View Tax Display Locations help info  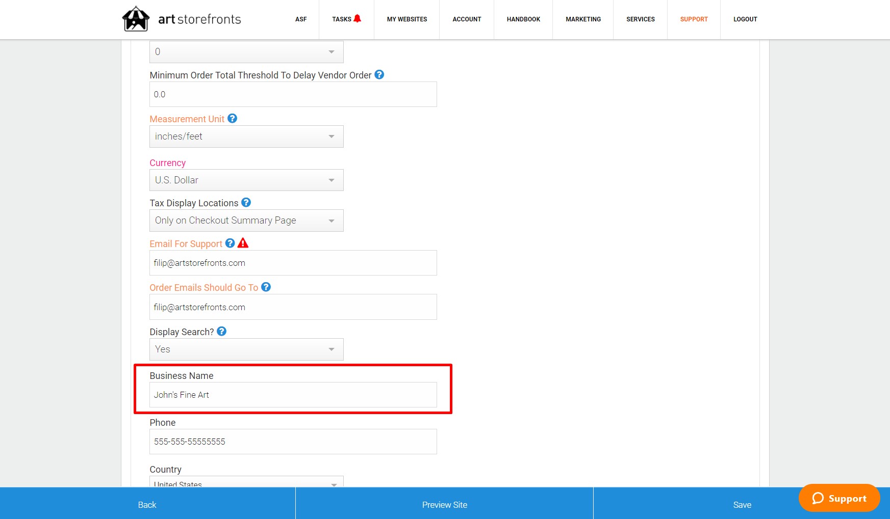pos(246,202)
